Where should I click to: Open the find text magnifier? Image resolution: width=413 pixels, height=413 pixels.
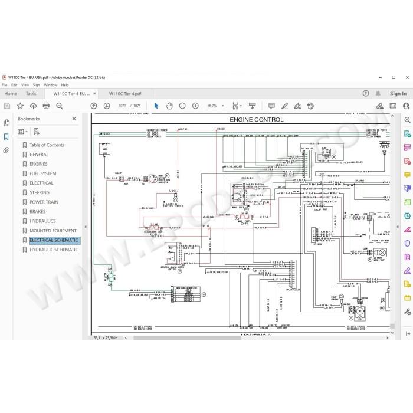pos(60,106)
